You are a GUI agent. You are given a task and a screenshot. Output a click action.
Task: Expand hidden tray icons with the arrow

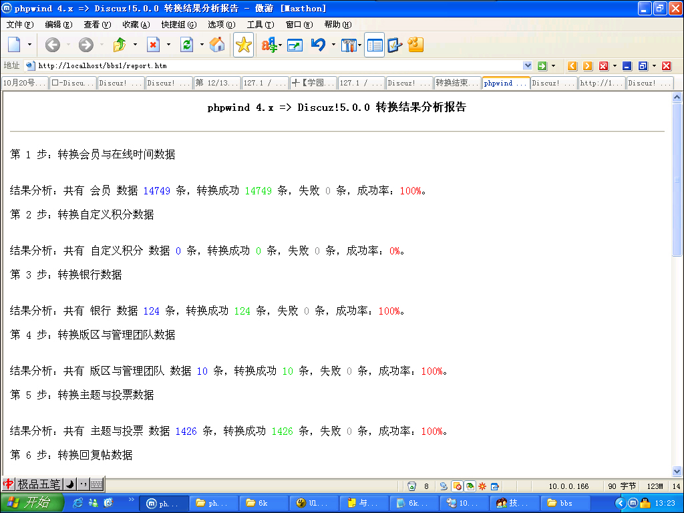pyautogui.click(x=621, y=504)
